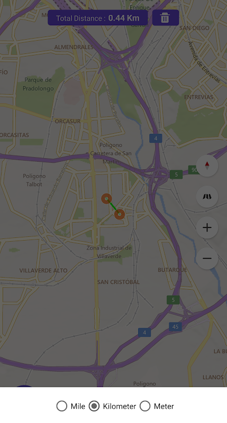Zoom in with the plus button
227x423 pixels.
(207, 228)
